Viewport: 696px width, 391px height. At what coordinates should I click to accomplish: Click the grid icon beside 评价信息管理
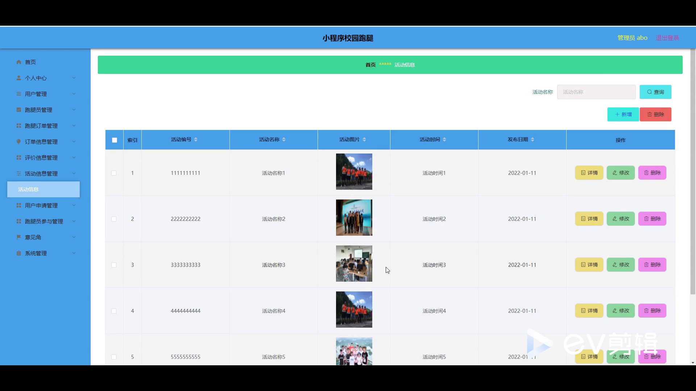coord(19,157)
